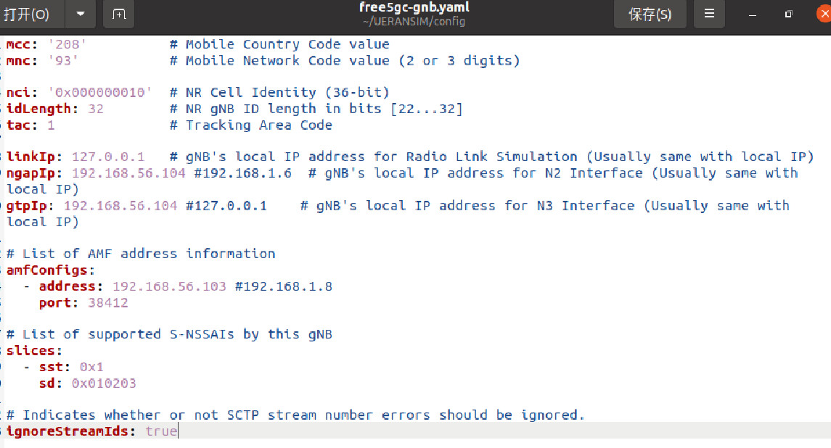Click the ngapIp address 192.168.56.104
831x448 pixels.
[128, 173]
